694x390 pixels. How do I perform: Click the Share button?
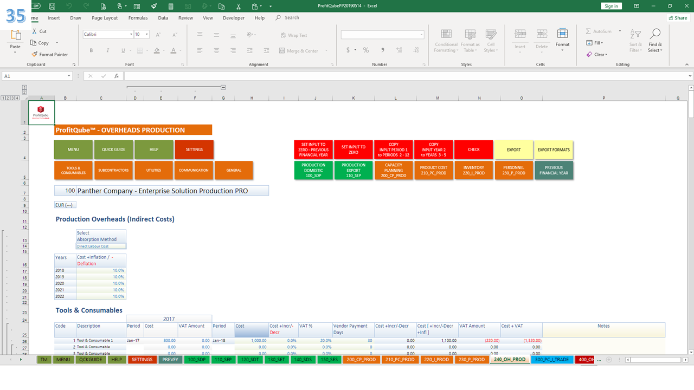(678, 18)
